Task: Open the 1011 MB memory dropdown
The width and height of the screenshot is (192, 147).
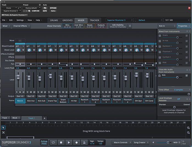Action: (177, 20)
